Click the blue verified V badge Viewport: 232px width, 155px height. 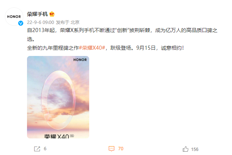(x=21, y=23)
